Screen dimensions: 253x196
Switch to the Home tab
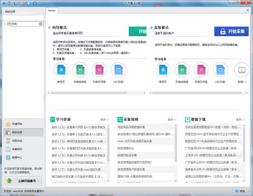click(x=52, y=11)
